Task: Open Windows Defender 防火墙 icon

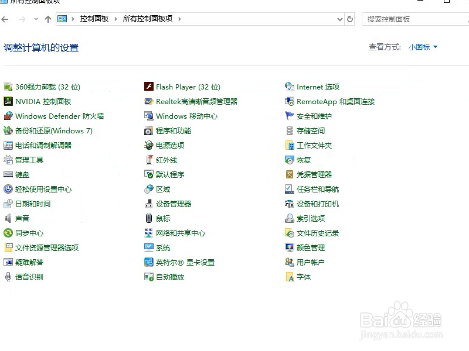Action: tap(8, 116)
